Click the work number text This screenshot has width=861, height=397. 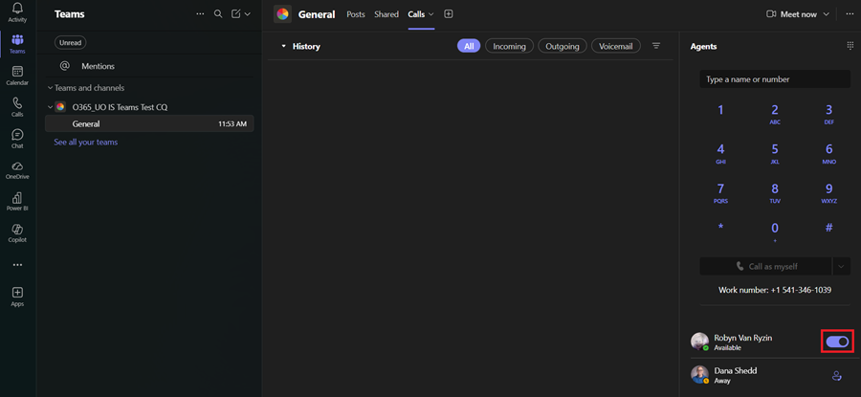[775, 290]
